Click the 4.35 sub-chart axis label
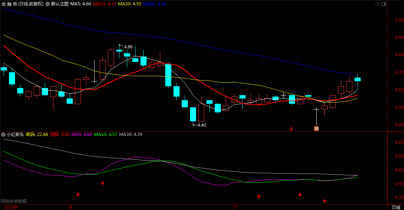This screenshot has height=210, width=404. point(399,198)
